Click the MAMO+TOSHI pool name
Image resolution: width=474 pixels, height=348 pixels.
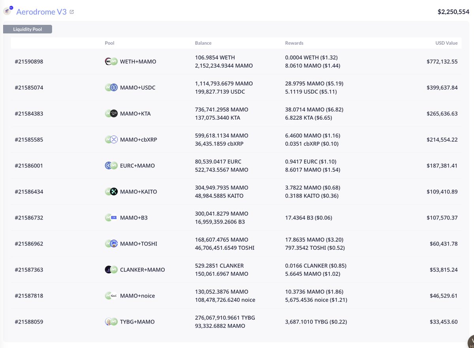[x=139, y=244]
